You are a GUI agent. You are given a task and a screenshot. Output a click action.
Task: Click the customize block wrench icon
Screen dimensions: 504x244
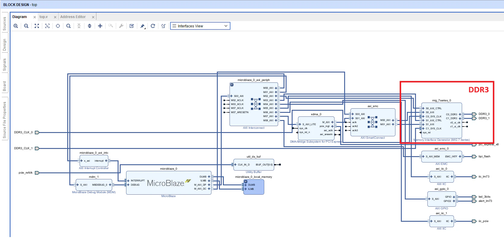121,26
